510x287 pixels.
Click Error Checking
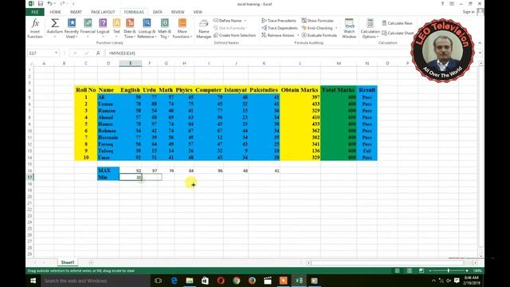[317, 28]
